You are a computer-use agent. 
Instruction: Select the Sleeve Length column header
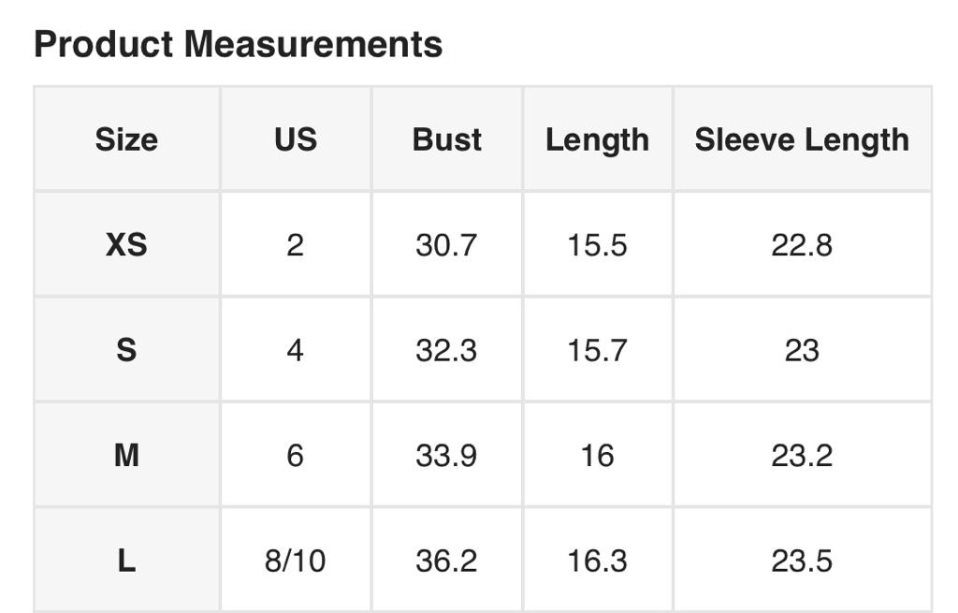pyautogui.click(x=802, y=139)
